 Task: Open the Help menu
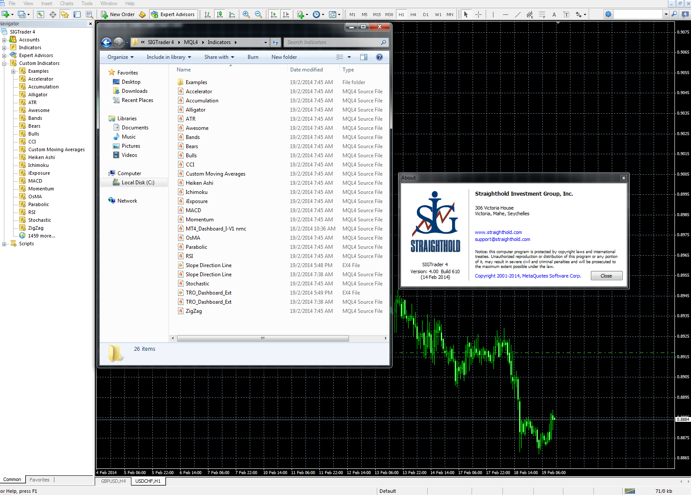130,3
